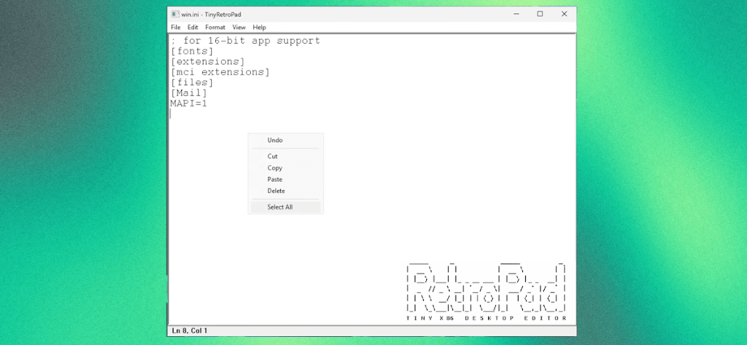The image size is (747, 345).
Task: Click the '[mci extensions]' line
Action: pyautogui.click(x=220, y=72)
